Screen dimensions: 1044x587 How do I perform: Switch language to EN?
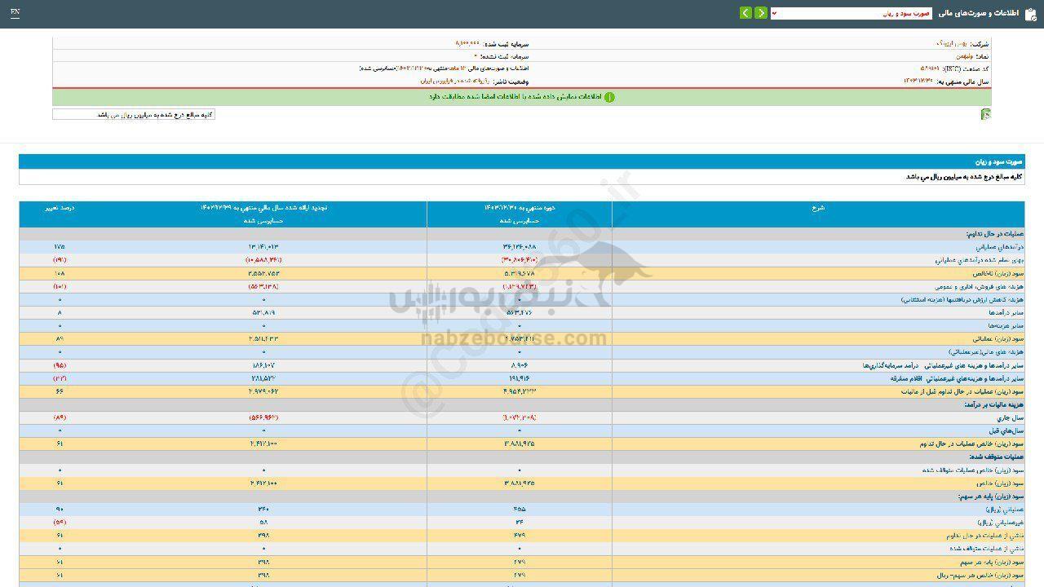click(15, 13)
